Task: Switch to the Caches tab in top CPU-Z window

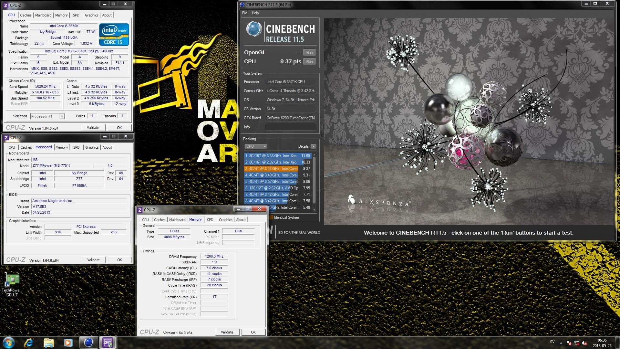Action: point(26,15)
